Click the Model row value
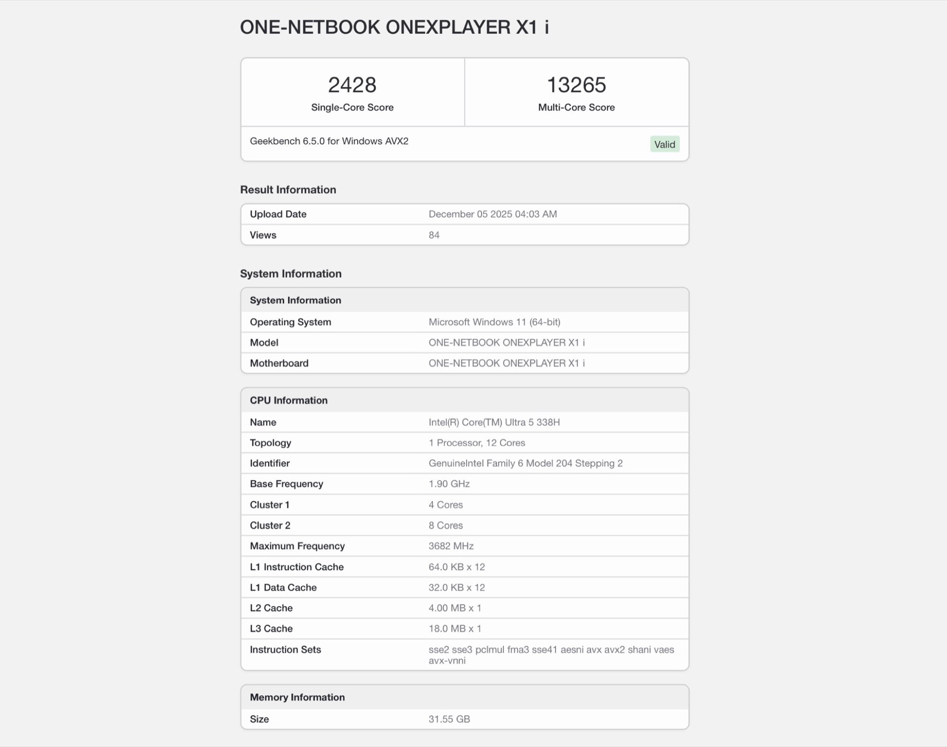The image size is (947, 747). pyautogui.click(x=507, y=343)
